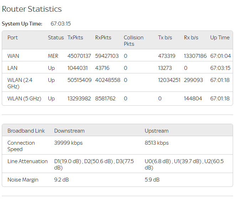Click LAN up time 67:03:15 in table

pos(220,68)
